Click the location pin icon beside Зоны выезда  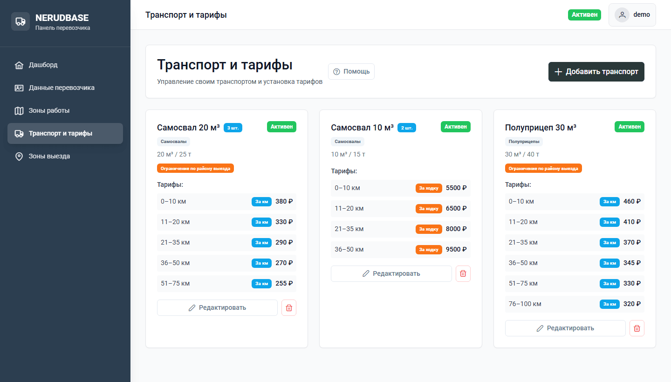pyautogui.click(x=19, y=157)
